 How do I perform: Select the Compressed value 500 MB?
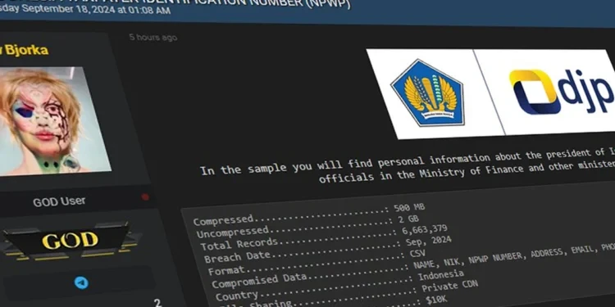(409, 208)
